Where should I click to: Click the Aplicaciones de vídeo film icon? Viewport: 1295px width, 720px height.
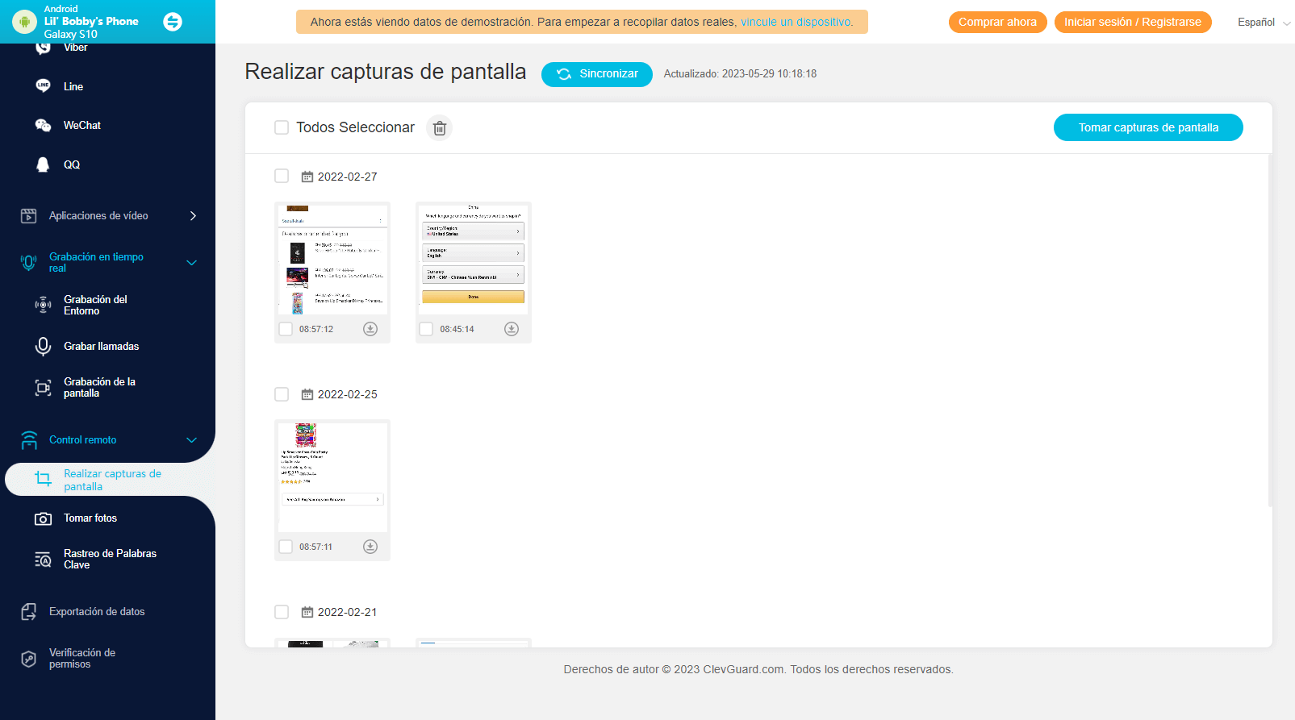pos(29,215)
